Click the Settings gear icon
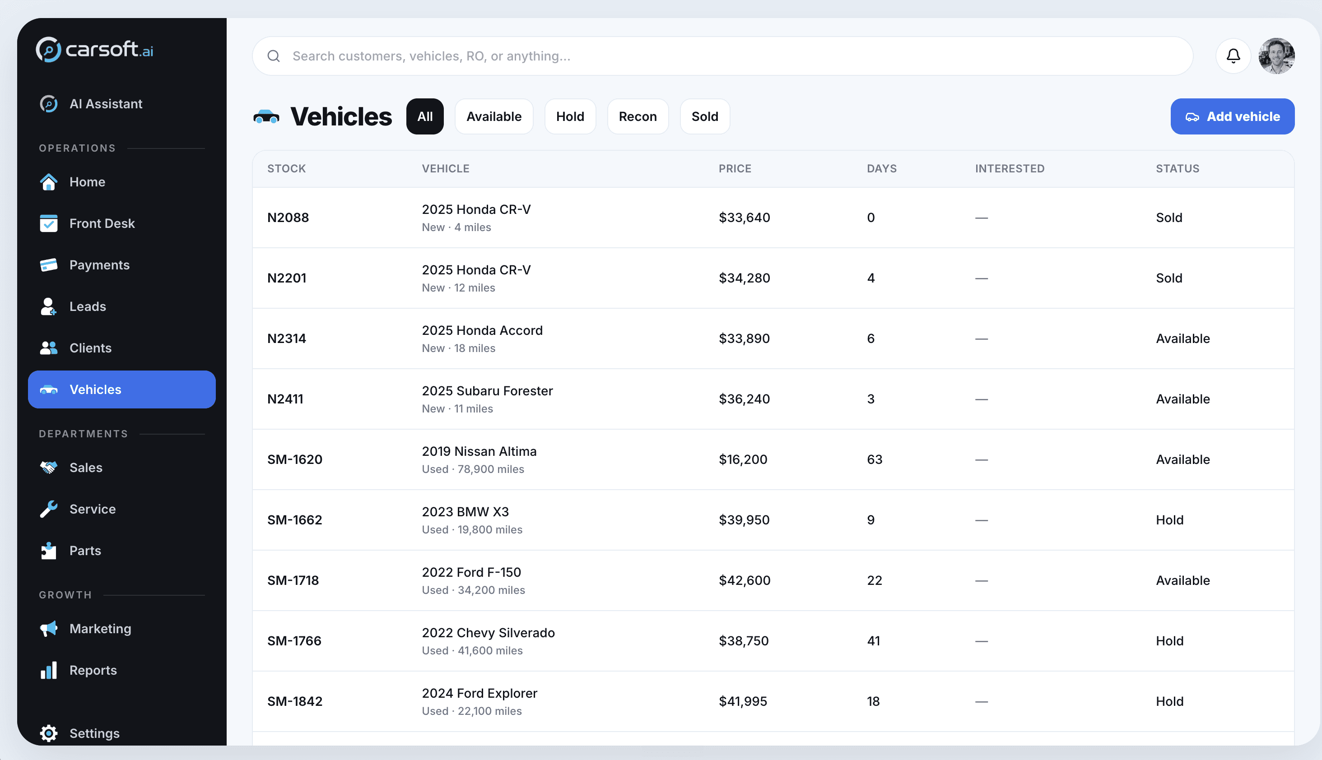The height and width of the screenshot is (760, 1322). (x=49, y=733)
